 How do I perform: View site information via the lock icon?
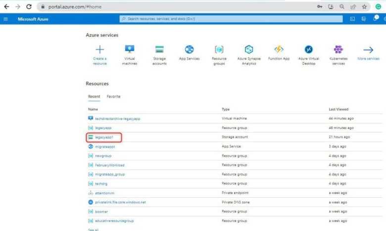pos(43,6)
